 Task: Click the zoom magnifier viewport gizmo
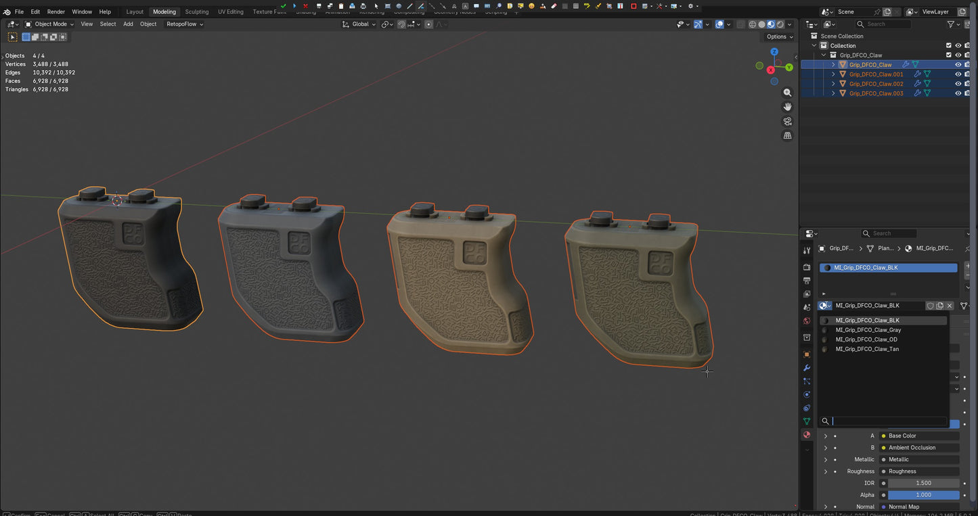click(x=787, y=93)
